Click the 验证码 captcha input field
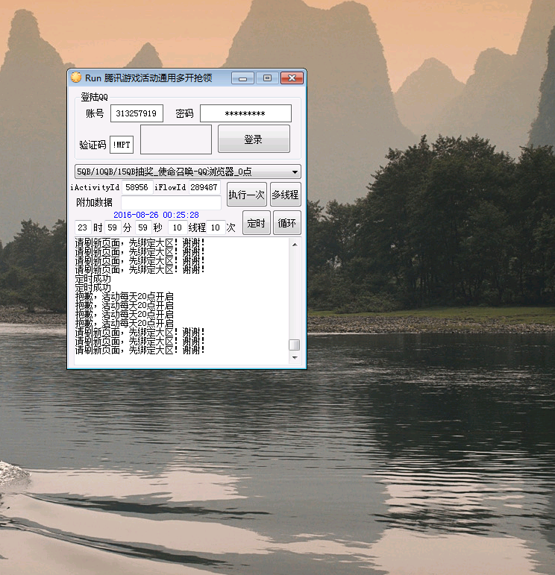The image size is (555, 575). pos(122,145)
